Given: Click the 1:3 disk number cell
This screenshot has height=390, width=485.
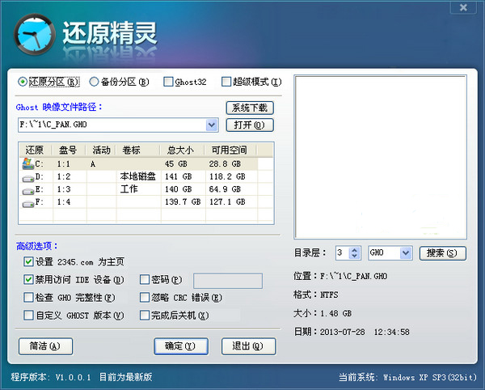Looking at the screenshot, I should pos(64,189).
